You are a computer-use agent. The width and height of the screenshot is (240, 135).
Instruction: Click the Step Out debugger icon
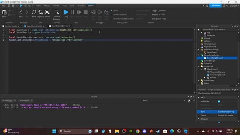point(106,12)
